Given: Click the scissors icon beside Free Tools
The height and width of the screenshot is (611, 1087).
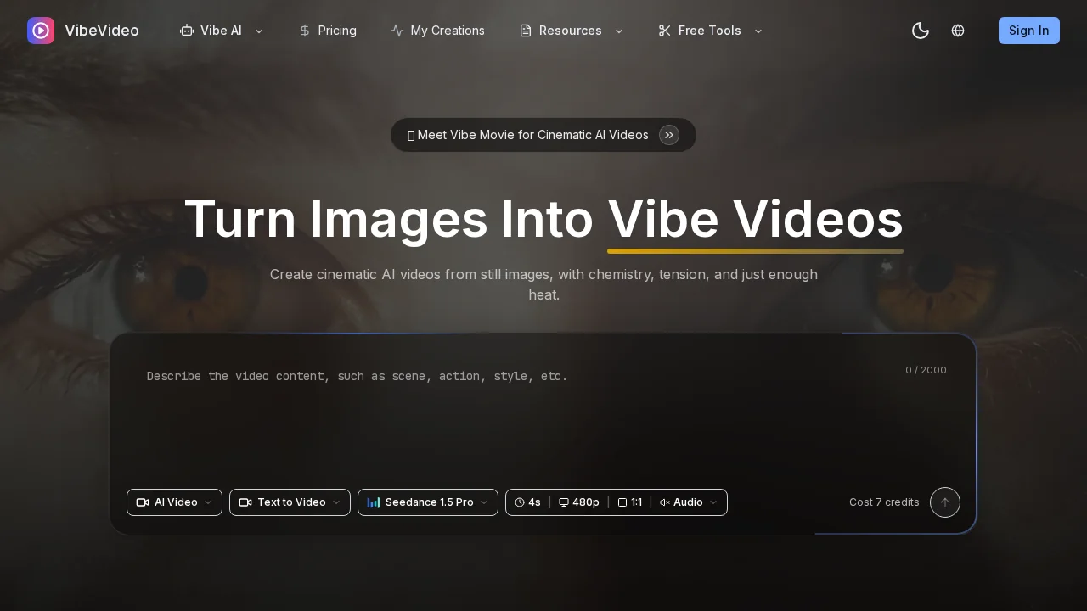Looking at the screenshot, I should [665, 31].
